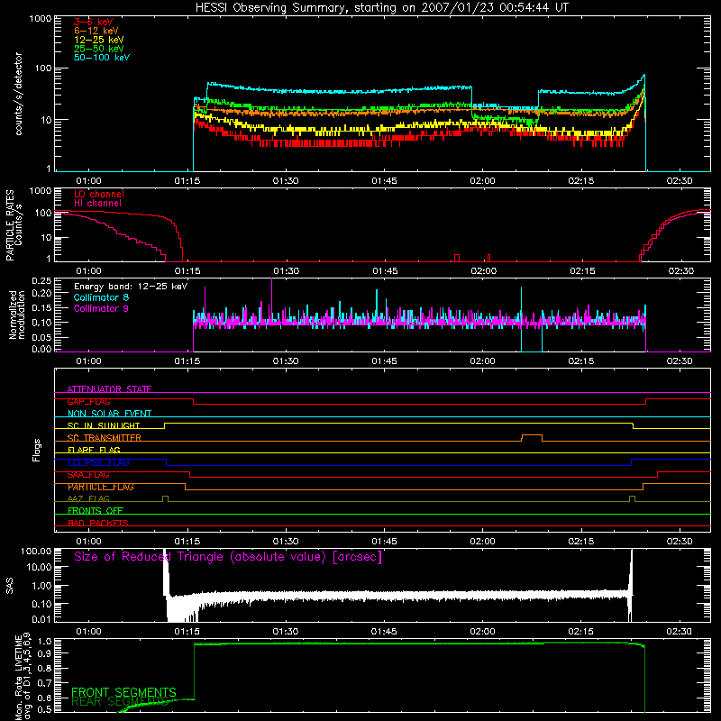Click the "0.9" tick on the livetime y-axis
The width and height of the screenshot is (721, 721).
pyautogui.click(x=44, y=653)
